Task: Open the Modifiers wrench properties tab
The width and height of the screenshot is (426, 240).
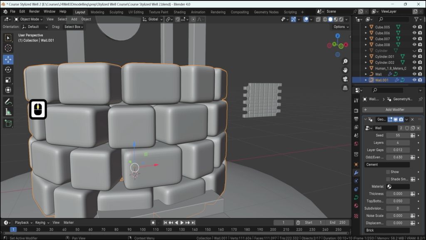Action: pyautogui.click(x=356, y=173)
